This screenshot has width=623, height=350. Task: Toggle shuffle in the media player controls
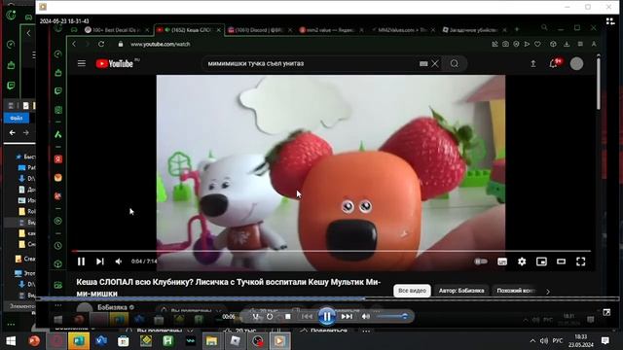click(255, 316)
